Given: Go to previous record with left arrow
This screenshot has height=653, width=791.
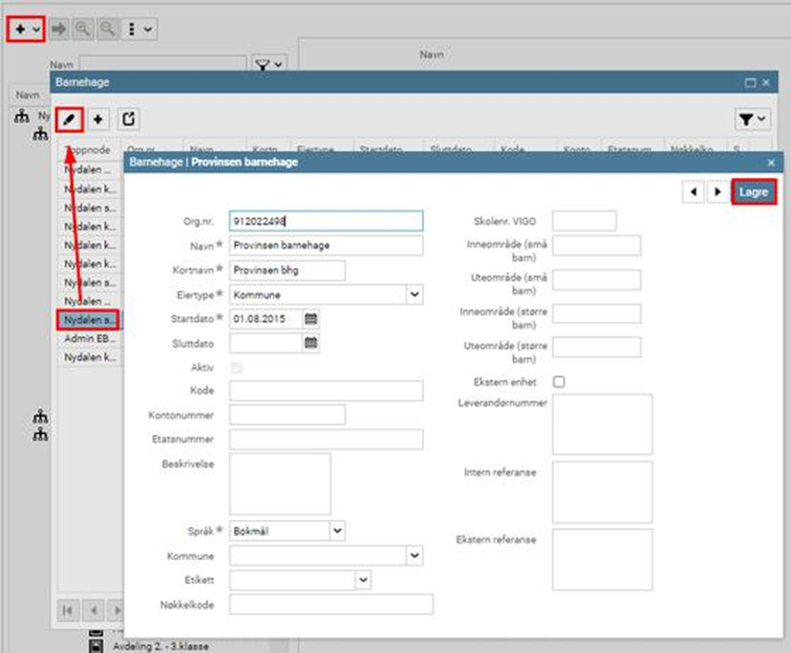Looking at the screenshot, I should point(694,192).
